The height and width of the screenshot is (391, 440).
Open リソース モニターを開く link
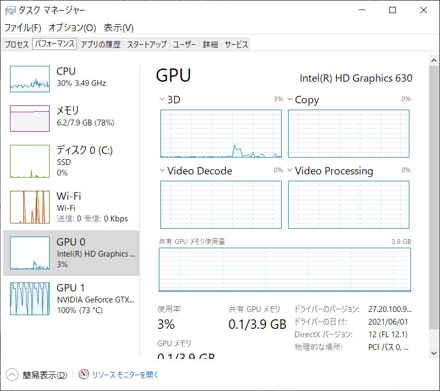pos(126,375)
